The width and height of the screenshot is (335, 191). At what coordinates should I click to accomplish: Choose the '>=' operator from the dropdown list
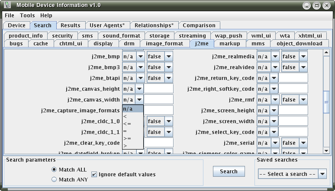coord(127,138)
